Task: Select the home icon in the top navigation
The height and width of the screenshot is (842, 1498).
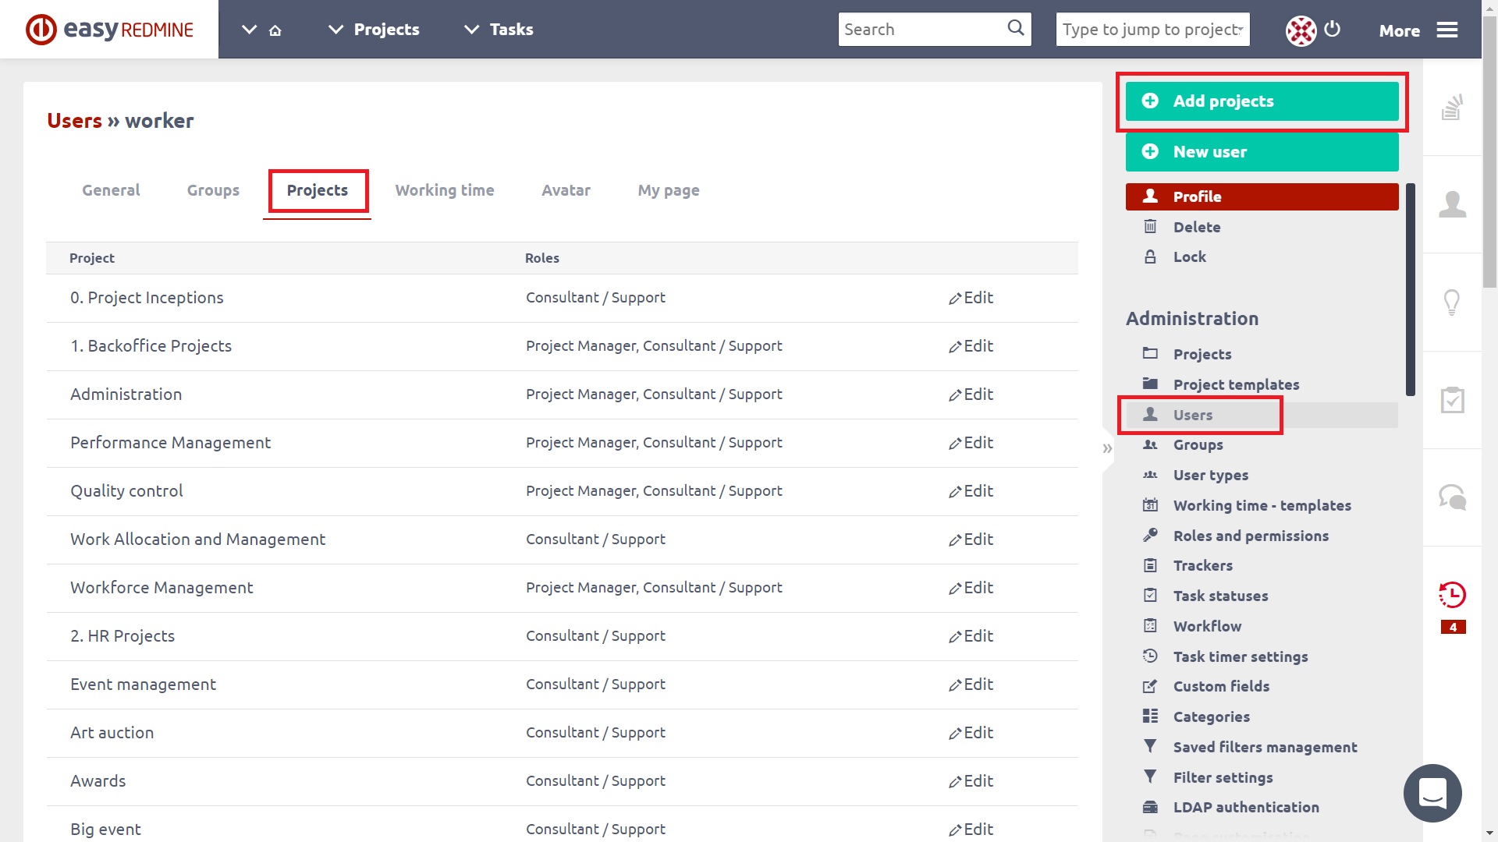Action: [275, 29]
